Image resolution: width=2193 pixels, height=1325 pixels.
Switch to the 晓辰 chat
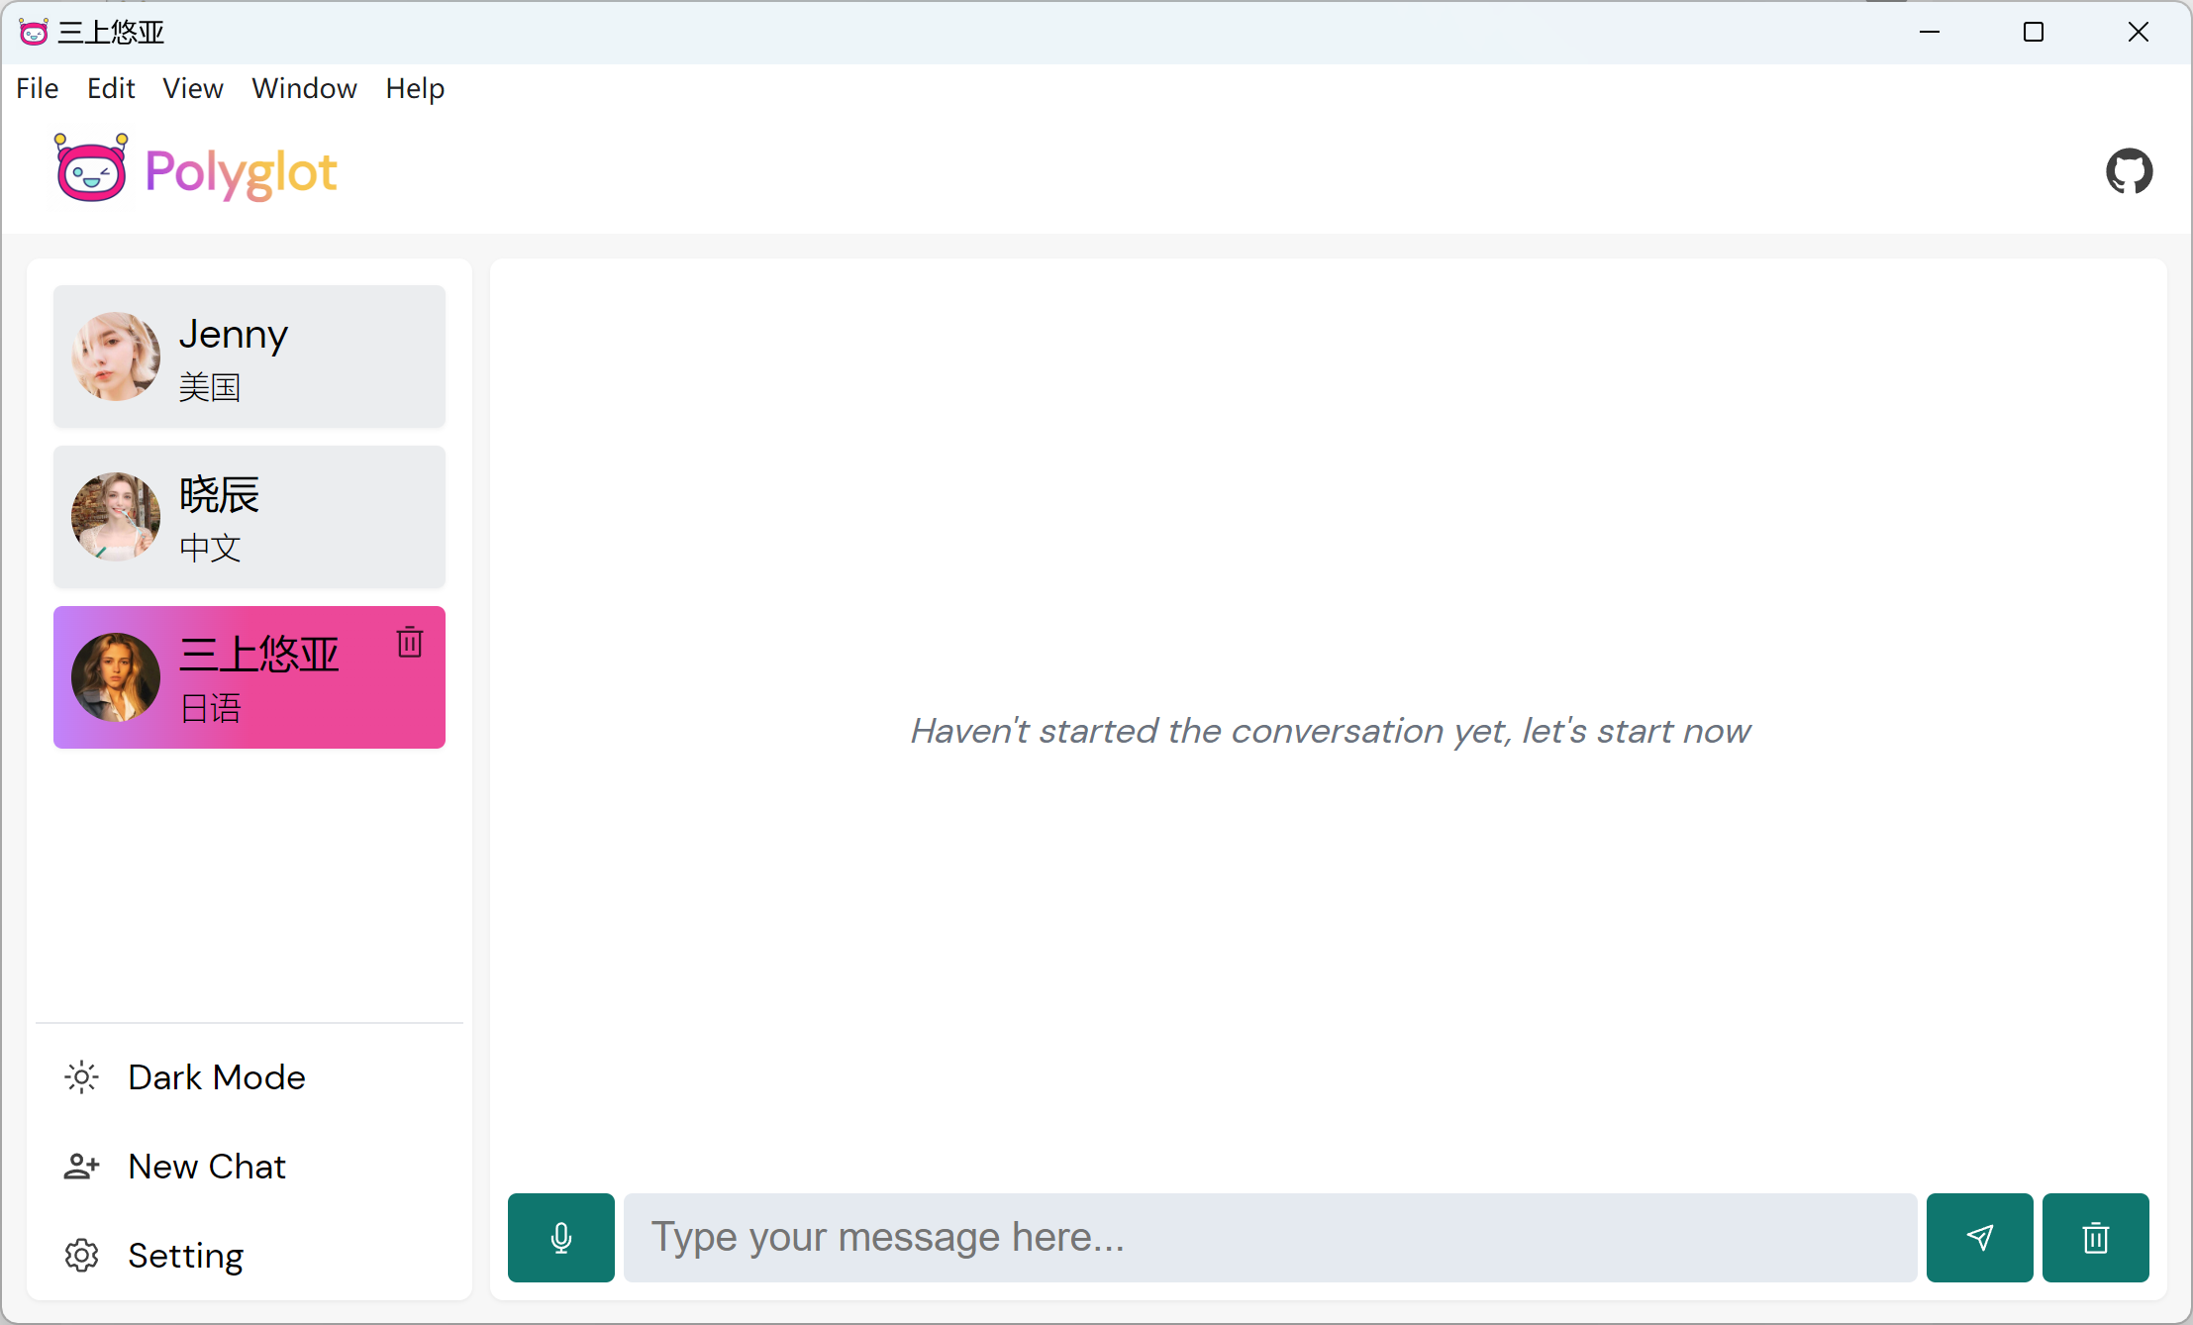[x=249, y=517]
